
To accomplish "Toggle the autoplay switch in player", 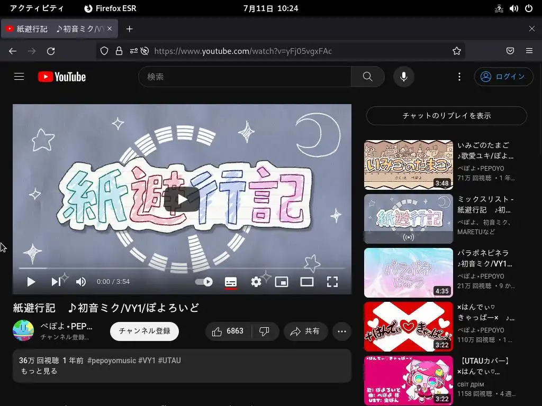I will click(204, 282).
